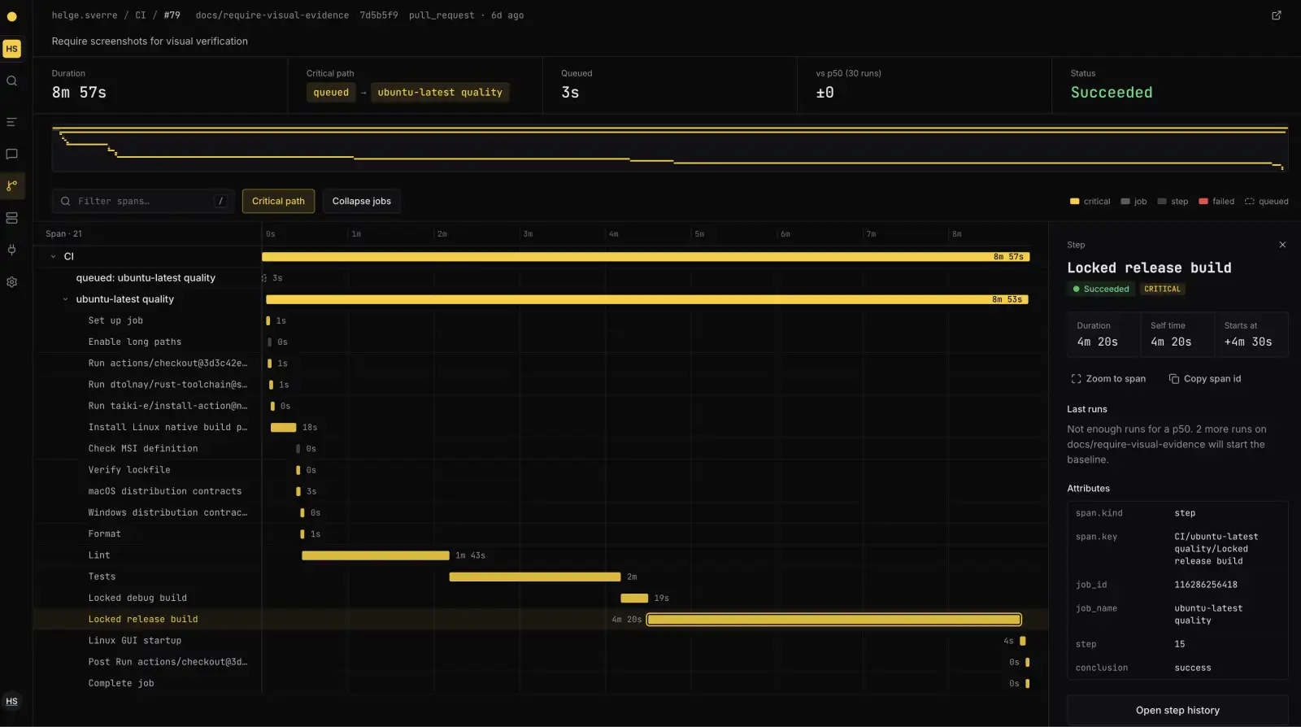Click the Filter spans input field
Image resolution: width=1301 pixels, height=727 pixels.
pos(143,201)
